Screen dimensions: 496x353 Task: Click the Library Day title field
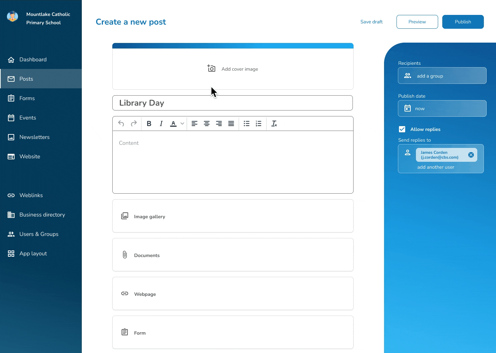(232, 103)
